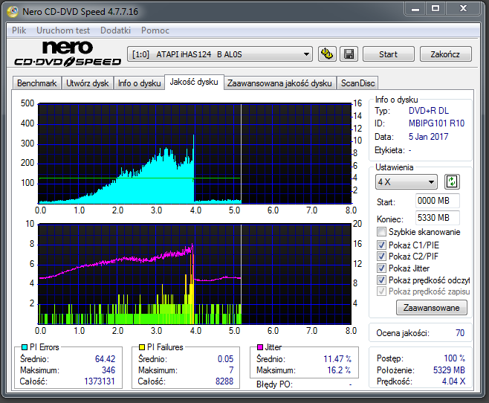
Task: Click the Błędy PO label
Action: (274, 384)
